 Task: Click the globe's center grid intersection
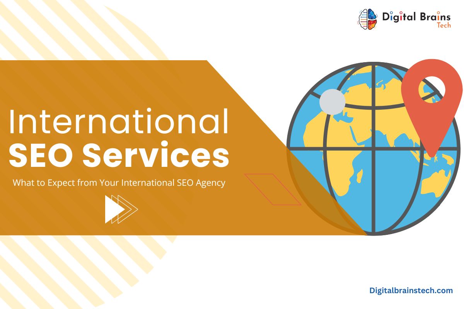pos(374,148)
